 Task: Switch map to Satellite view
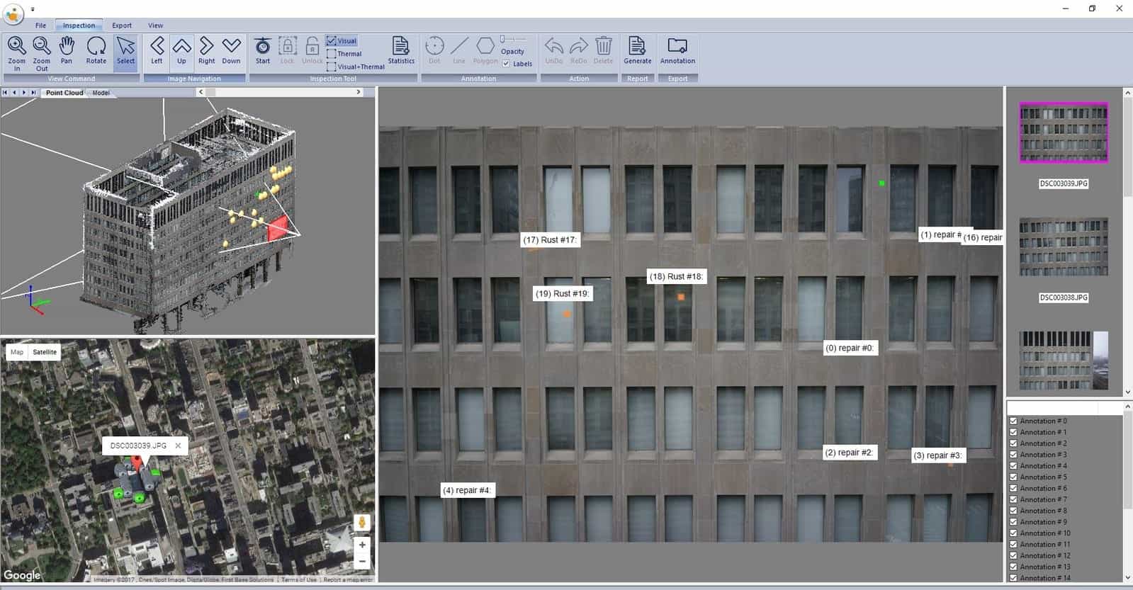click(x=45, y=352)
